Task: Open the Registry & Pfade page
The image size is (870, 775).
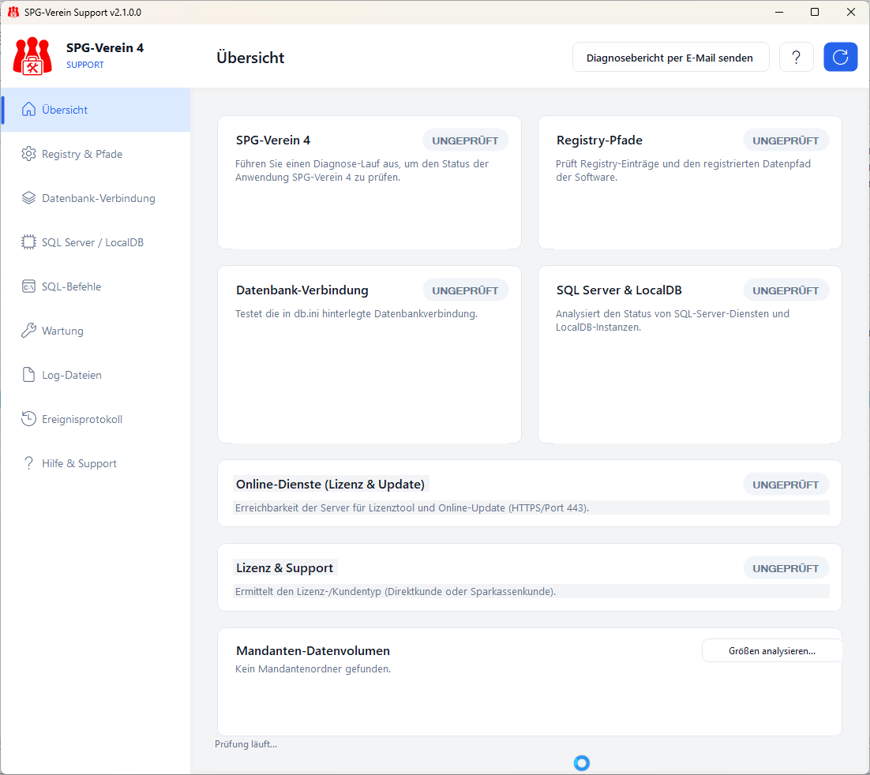Action: (x=96, y=154)
